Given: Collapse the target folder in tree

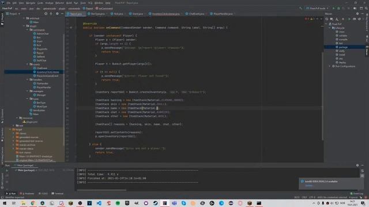Looking at the screenshot, I should coord(10,129).
